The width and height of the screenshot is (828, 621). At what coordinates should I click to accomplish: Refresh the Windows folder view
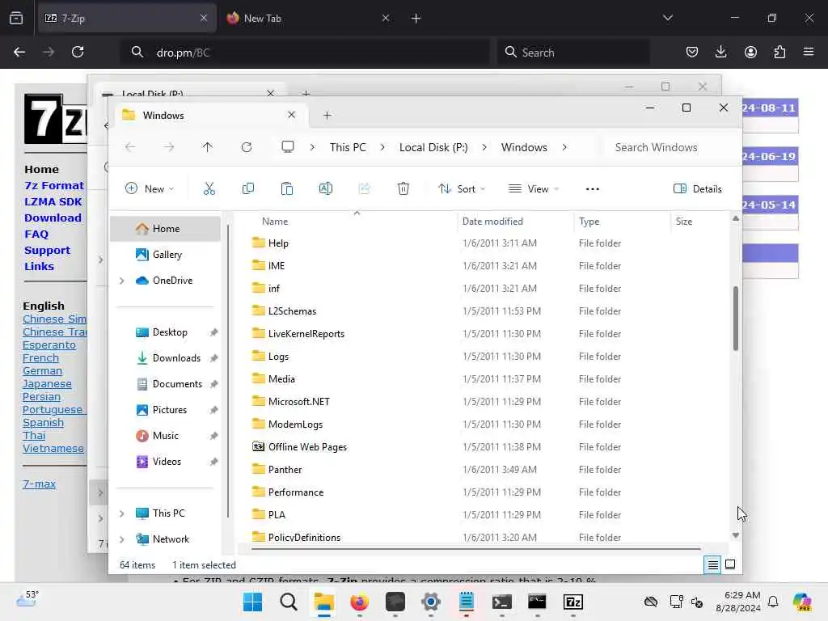pos(246,147)
